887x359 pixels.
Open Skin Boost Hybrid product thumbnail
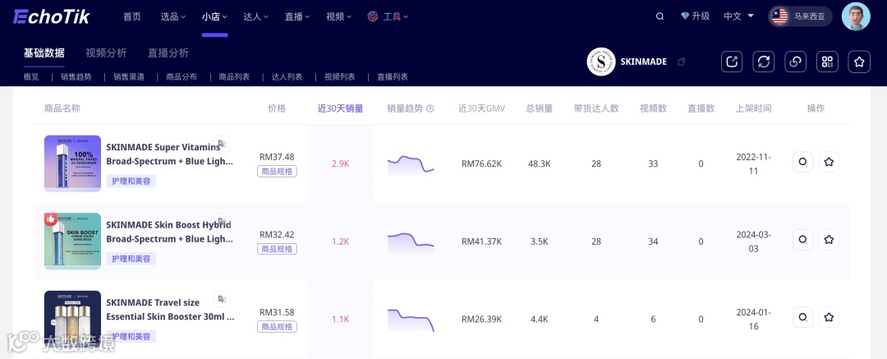(72, 242)
